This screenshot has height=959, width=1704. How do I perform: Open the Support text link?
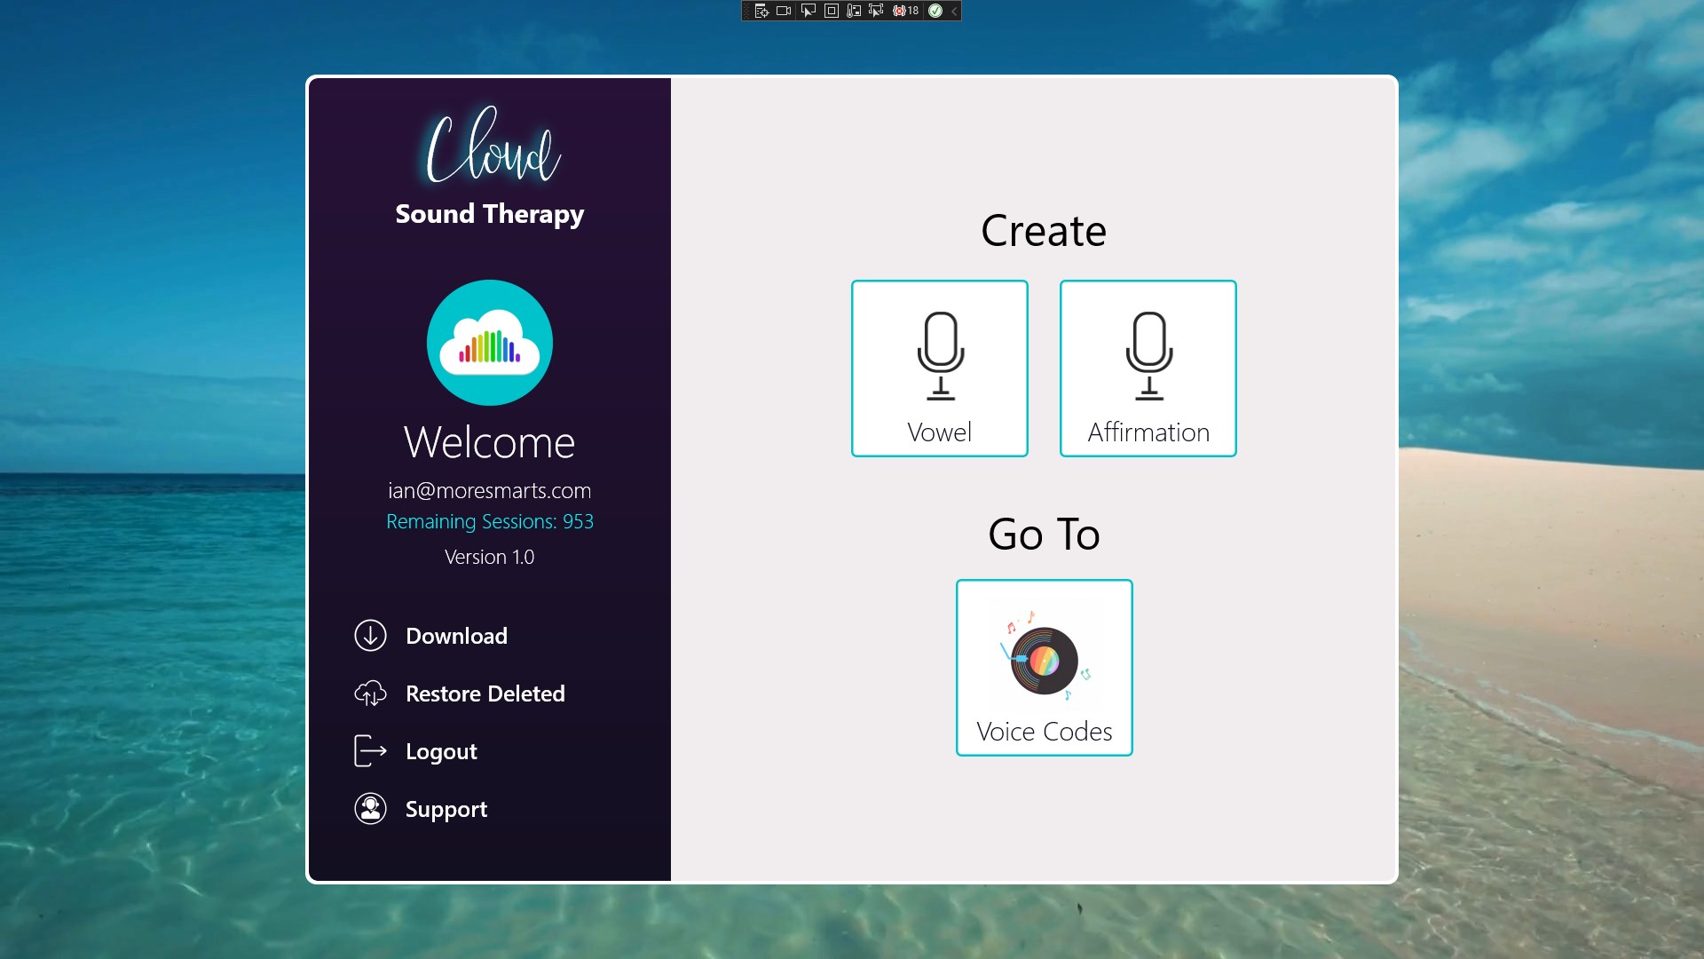(446, 809)
